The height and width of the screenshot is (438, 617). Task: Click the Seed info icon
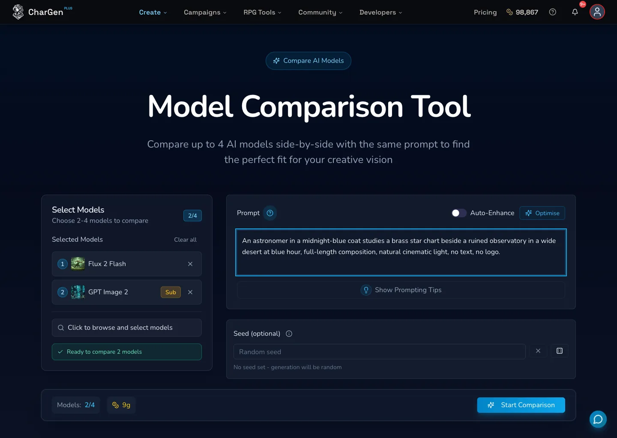[289, 334]
